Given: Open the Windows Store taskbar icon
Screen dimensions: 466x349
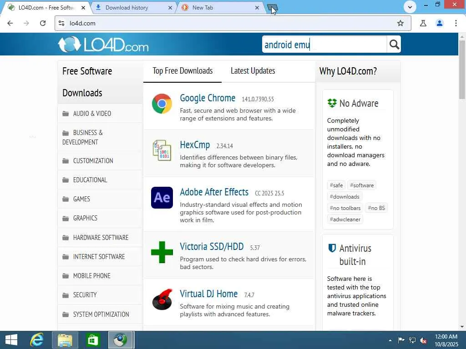Looking at the screenshot, I should [x=93, y=340].
